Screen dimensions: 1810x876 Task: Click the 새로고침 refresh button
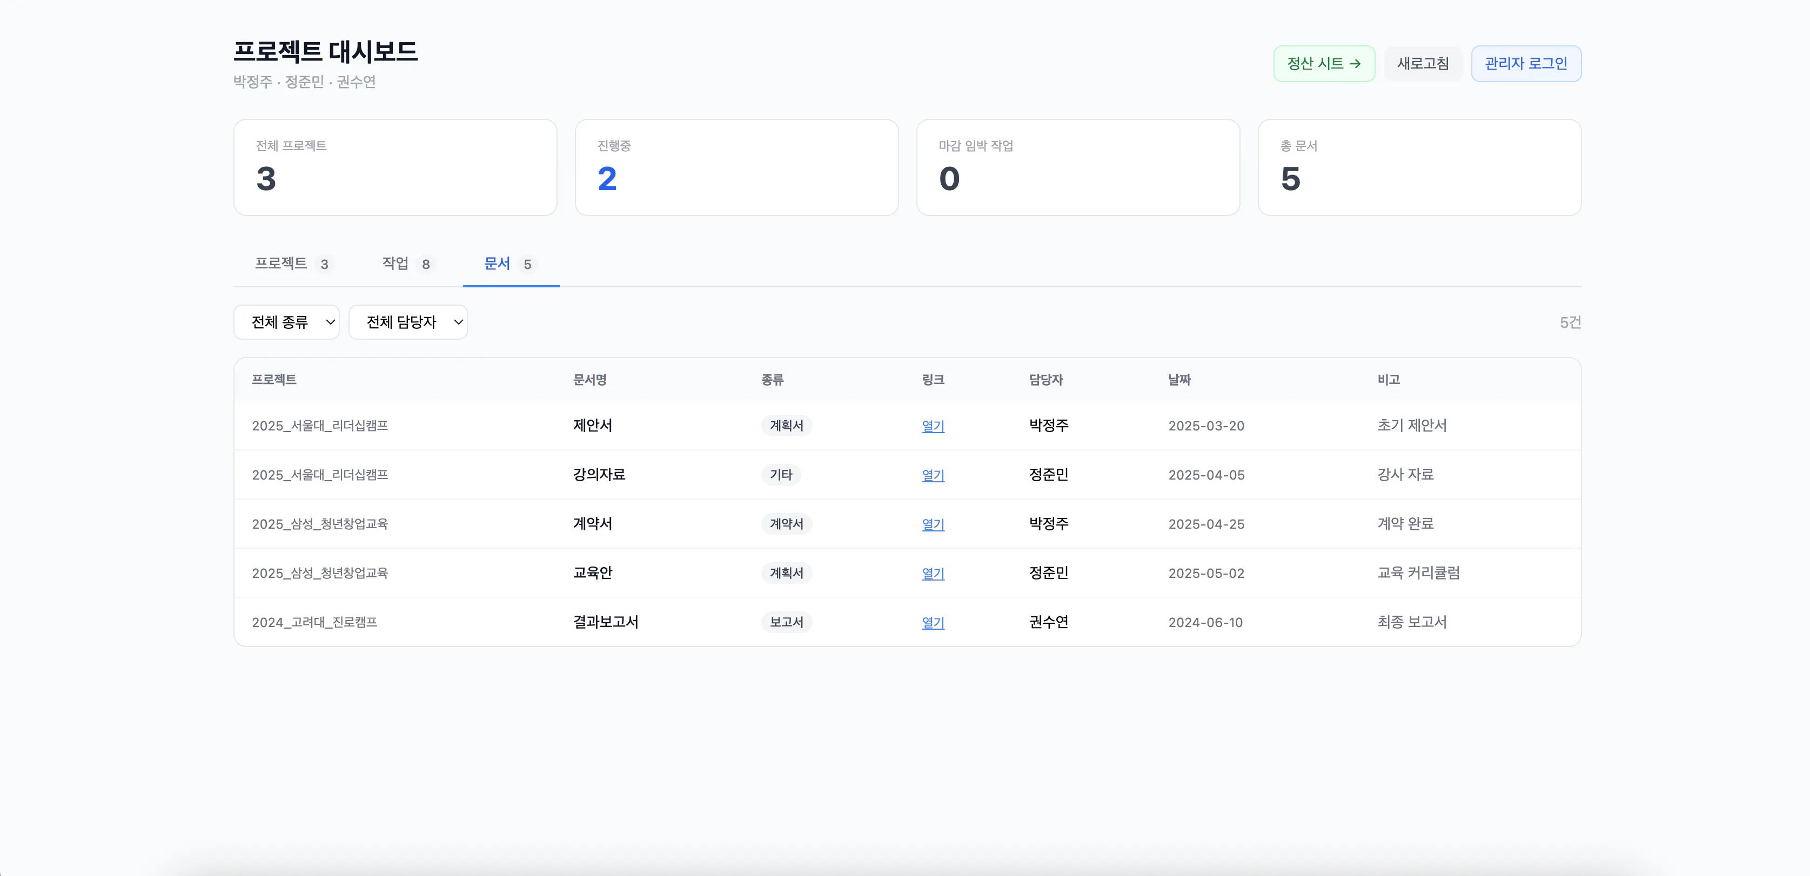[1423, 64]
